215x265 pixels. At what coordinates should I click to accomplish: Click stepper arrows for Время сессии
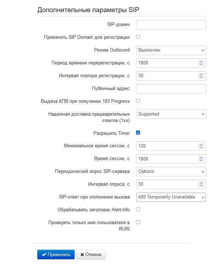point(201,159)
